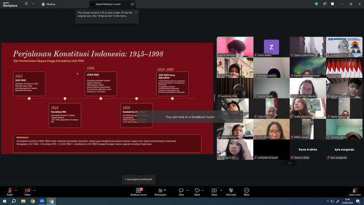The image size is (364, 205).
Task: Click 1 unassigned participant tooltip
Action: pos(139,179)
